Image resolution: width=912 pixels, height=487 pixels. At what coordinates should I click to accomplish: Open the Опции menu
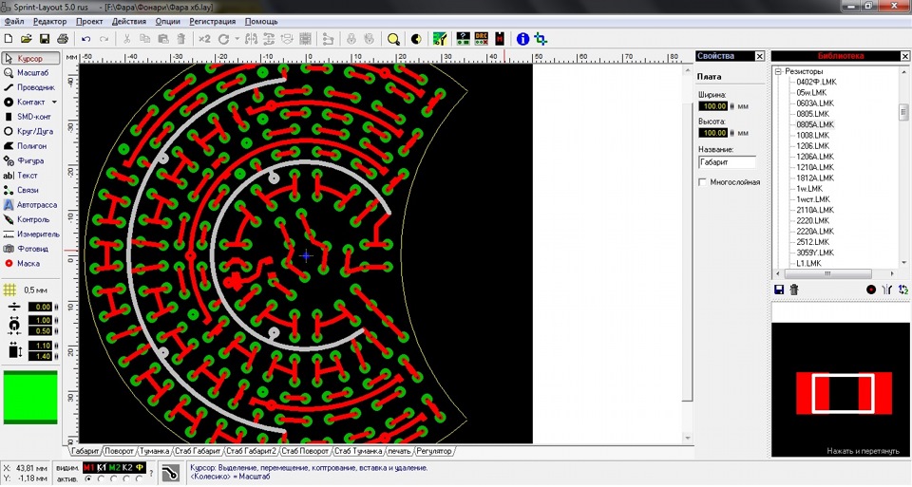[x=167, y=21]
